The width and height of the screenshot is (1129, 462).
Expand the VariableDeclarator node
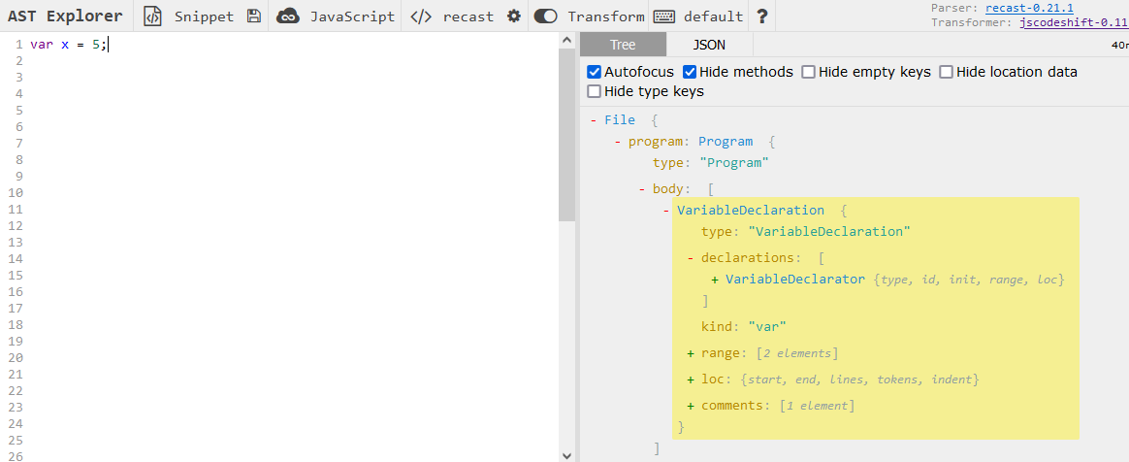coord(715,280)
